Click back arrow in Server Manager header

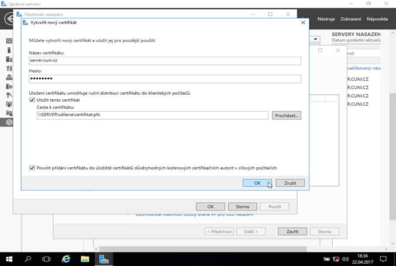click(9, 19)
